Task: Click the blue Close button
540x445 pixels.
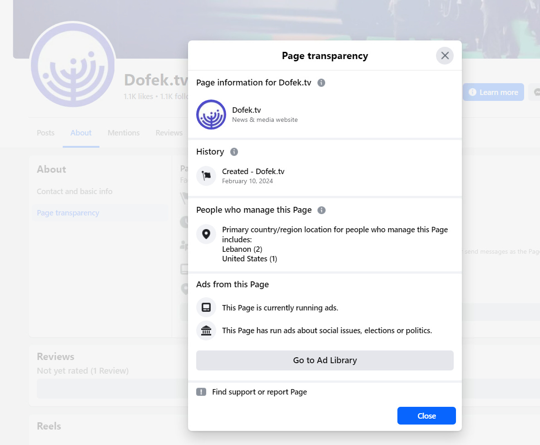Action: (x=426, y=416)
